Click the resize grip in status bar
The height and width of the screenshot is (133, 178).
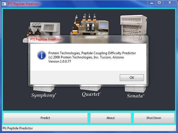coord(174,129)
